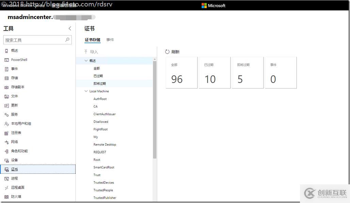Screen dimensions: 350x203
Task: Open the 存储 (Storage) tool
Action: coord(15,78)
